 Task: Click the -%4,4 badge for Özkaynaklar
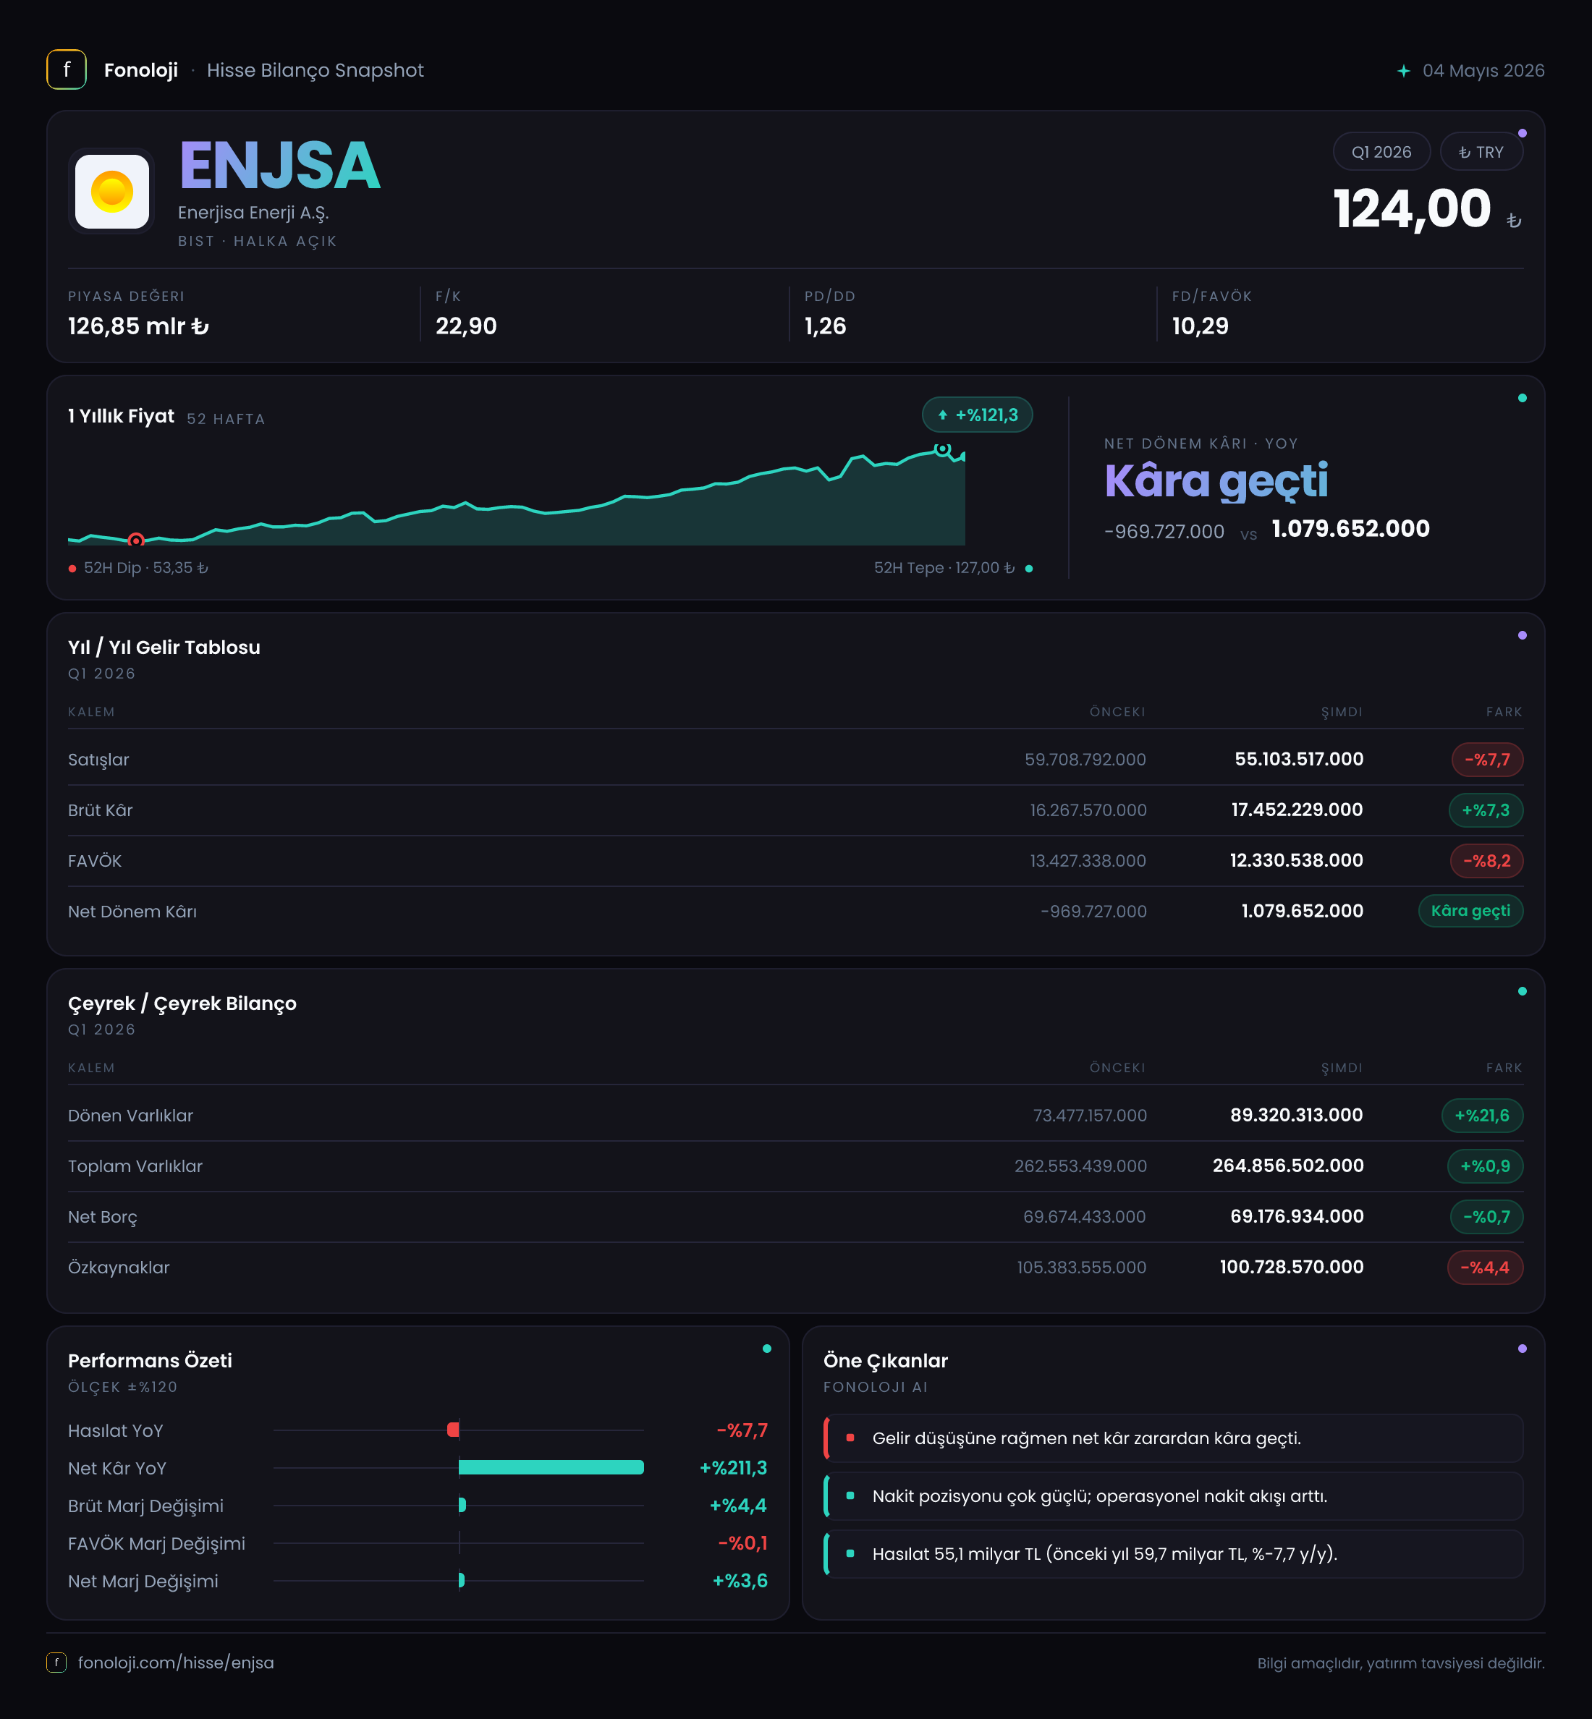pos(1485,1268)
